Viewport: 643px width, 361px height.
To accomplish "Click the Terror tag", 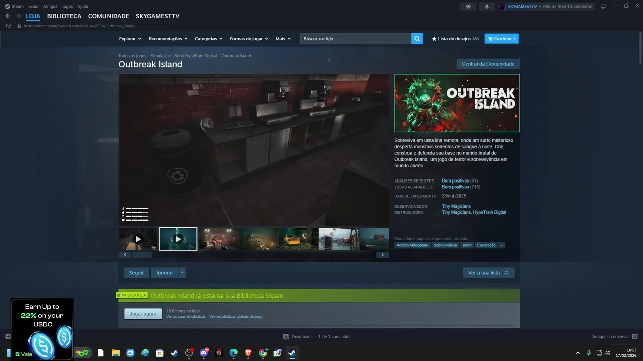I will coord(467,245).
